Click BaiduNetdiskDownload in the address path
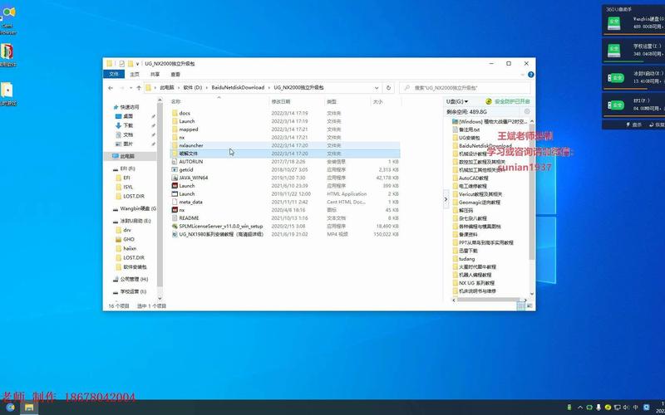Image resolution: width=665 pixels, height=415 pixels. (238, 88)
